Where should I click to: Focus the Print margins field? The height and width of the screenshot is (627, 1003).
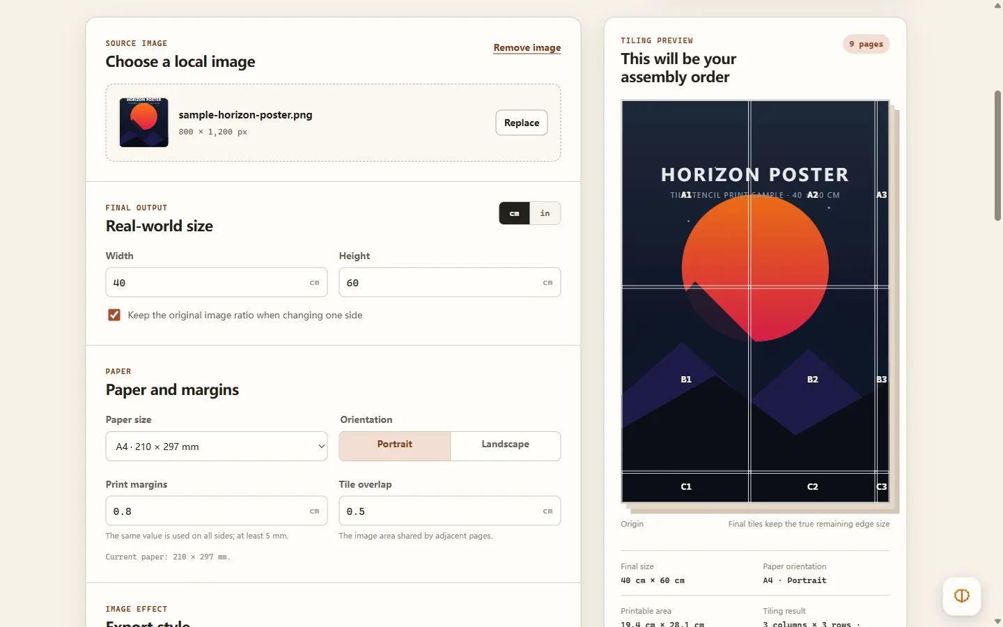pos(217,511)
